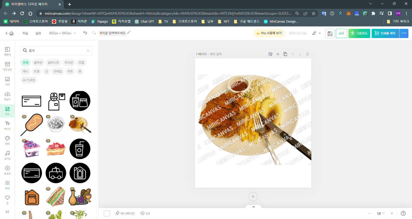Open the 사진 photos panel
This screenshot has height=219, width=412.
pyautogui.click(x=7, y=81)
